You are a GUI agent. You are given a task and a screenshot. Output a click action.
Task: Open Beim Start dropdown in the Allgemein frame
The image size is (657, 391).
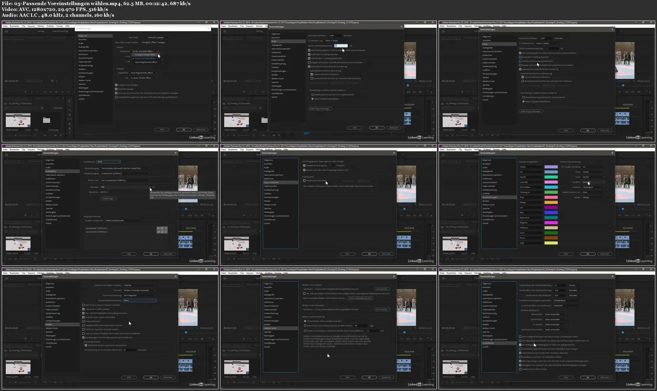point(158,37)
